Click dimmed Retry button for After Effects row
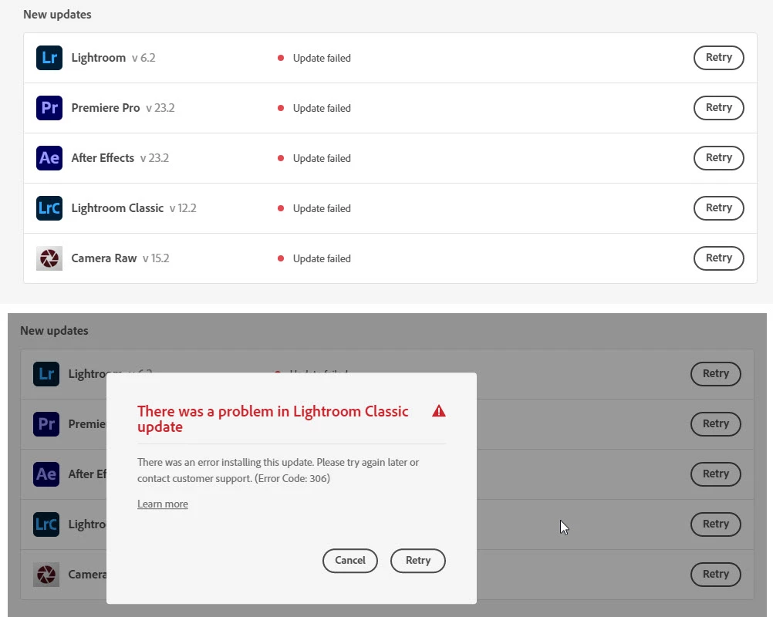Viewport: 773px width, 617px height. click(x=715, y=474)
